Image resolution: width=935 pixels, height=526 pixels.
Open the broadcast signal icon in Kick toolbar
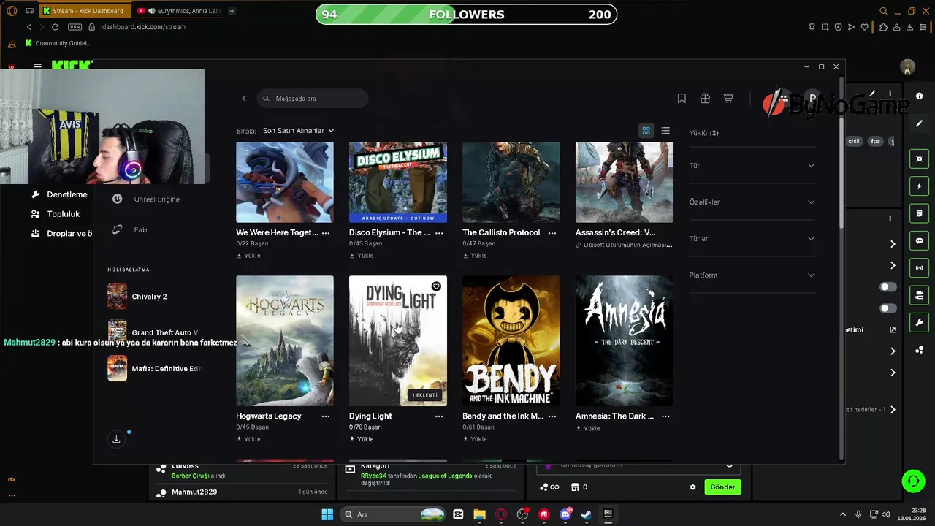[919, 268]
